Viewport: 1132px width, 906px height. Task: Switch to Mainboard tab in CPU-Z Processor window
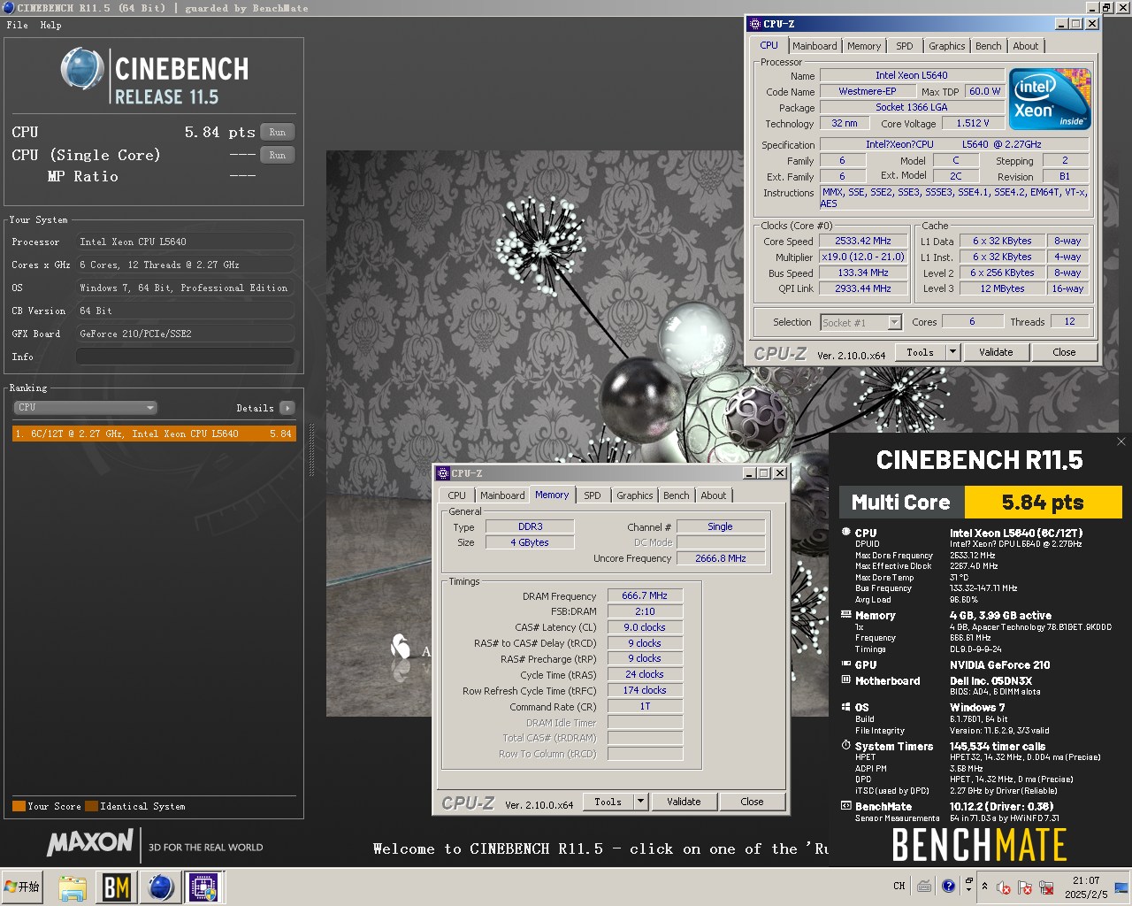[815, 46]
